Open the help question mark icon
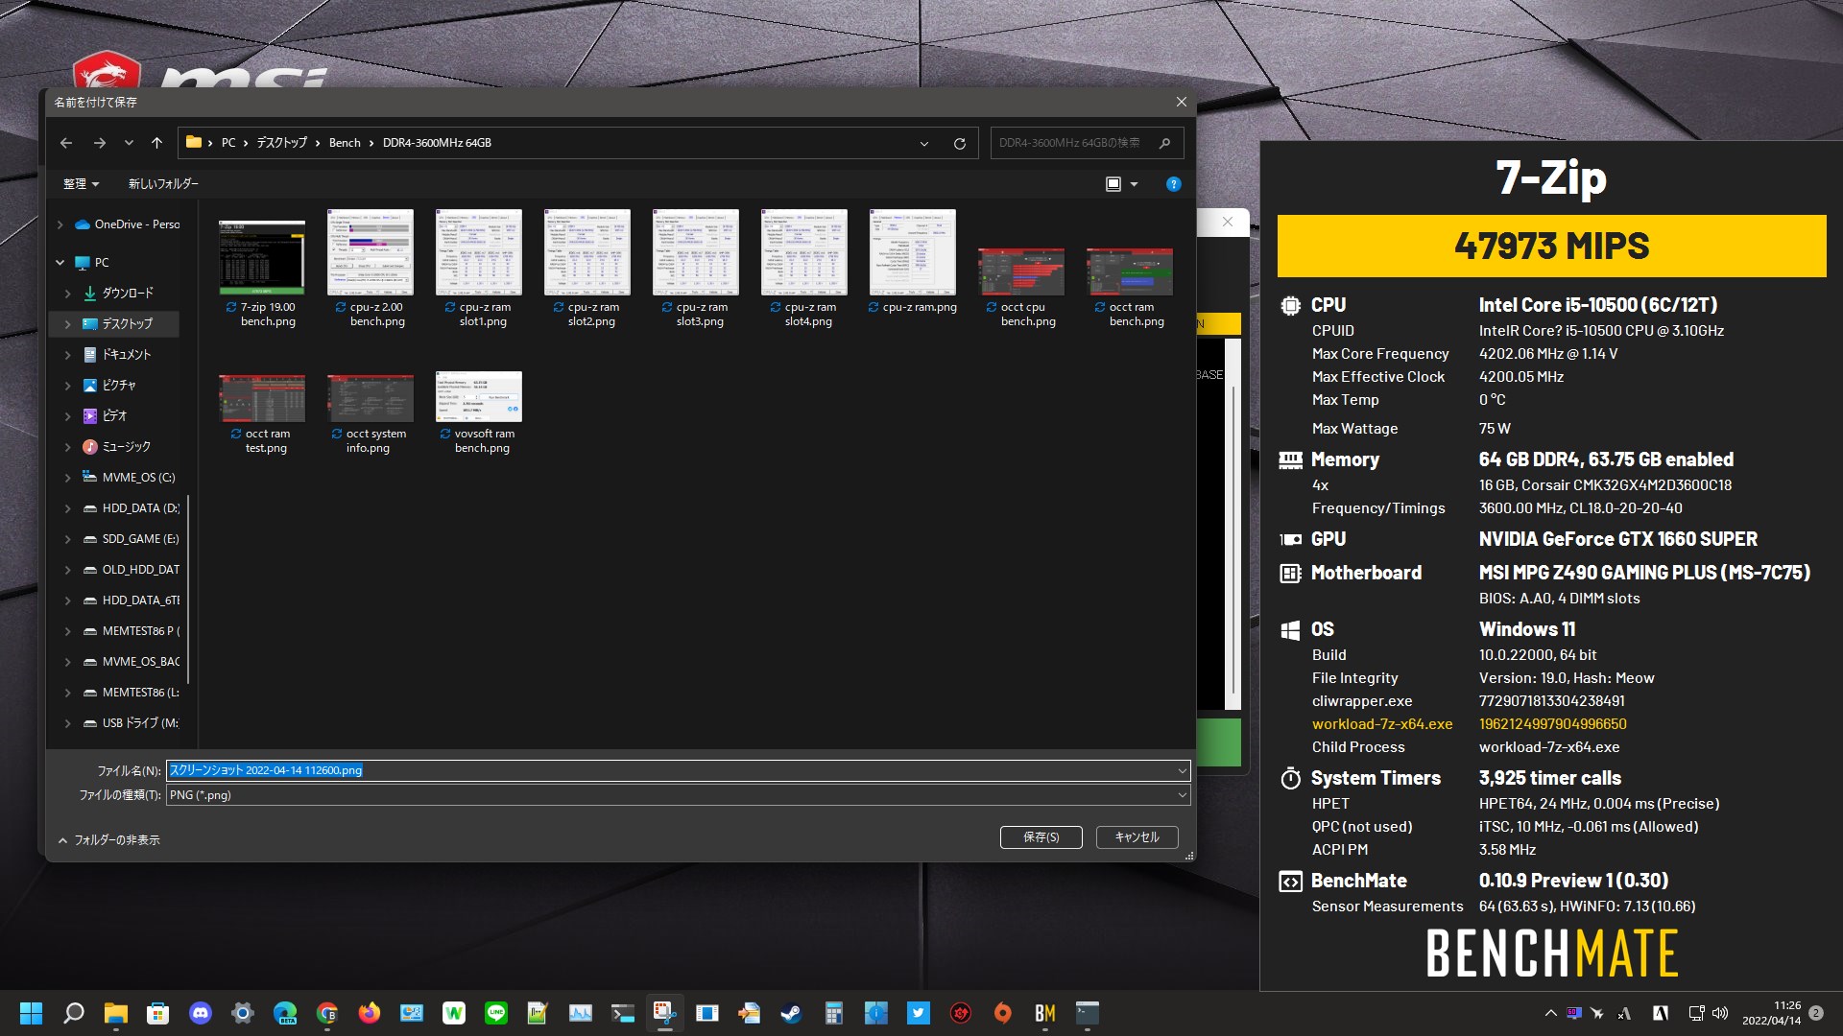Viewport: 1843px width, 1036px height. [1173, 184]
